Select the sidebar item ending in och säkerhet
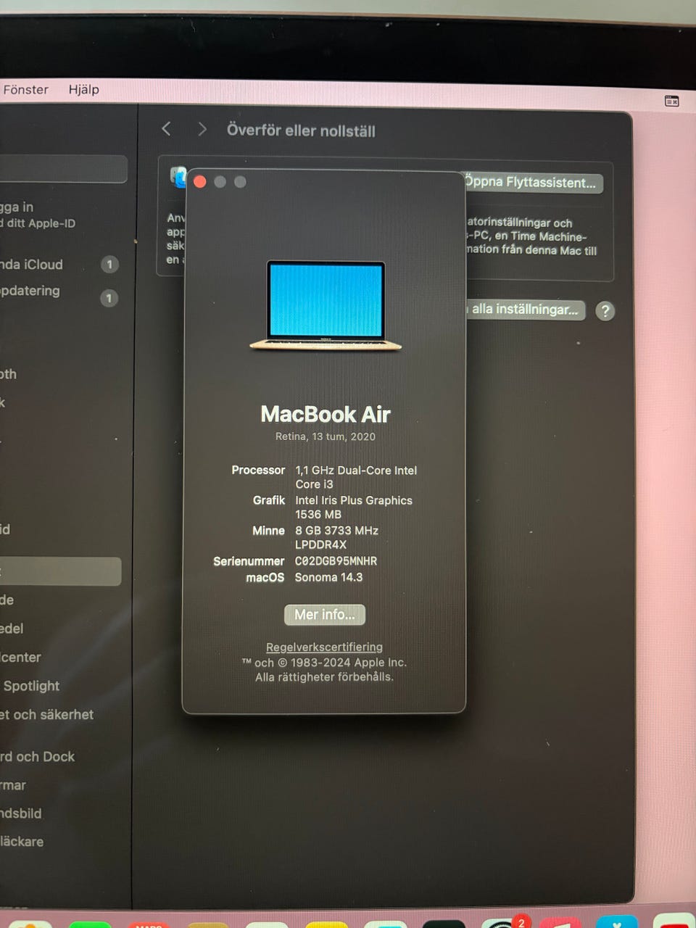This screenshot has height=928, width=696. point(46,715)
